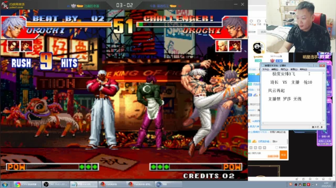The width and height of the screenshot is (336, 188).
Task: Click the fourth chat toolbar icon below messages
Action: 265,148
